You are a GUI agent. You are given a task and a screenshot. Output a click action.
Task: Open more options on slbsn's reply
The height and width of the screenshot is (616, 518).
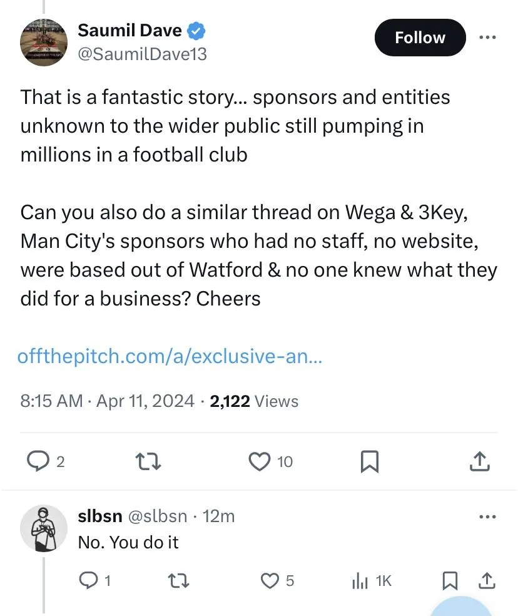[487, 517]
